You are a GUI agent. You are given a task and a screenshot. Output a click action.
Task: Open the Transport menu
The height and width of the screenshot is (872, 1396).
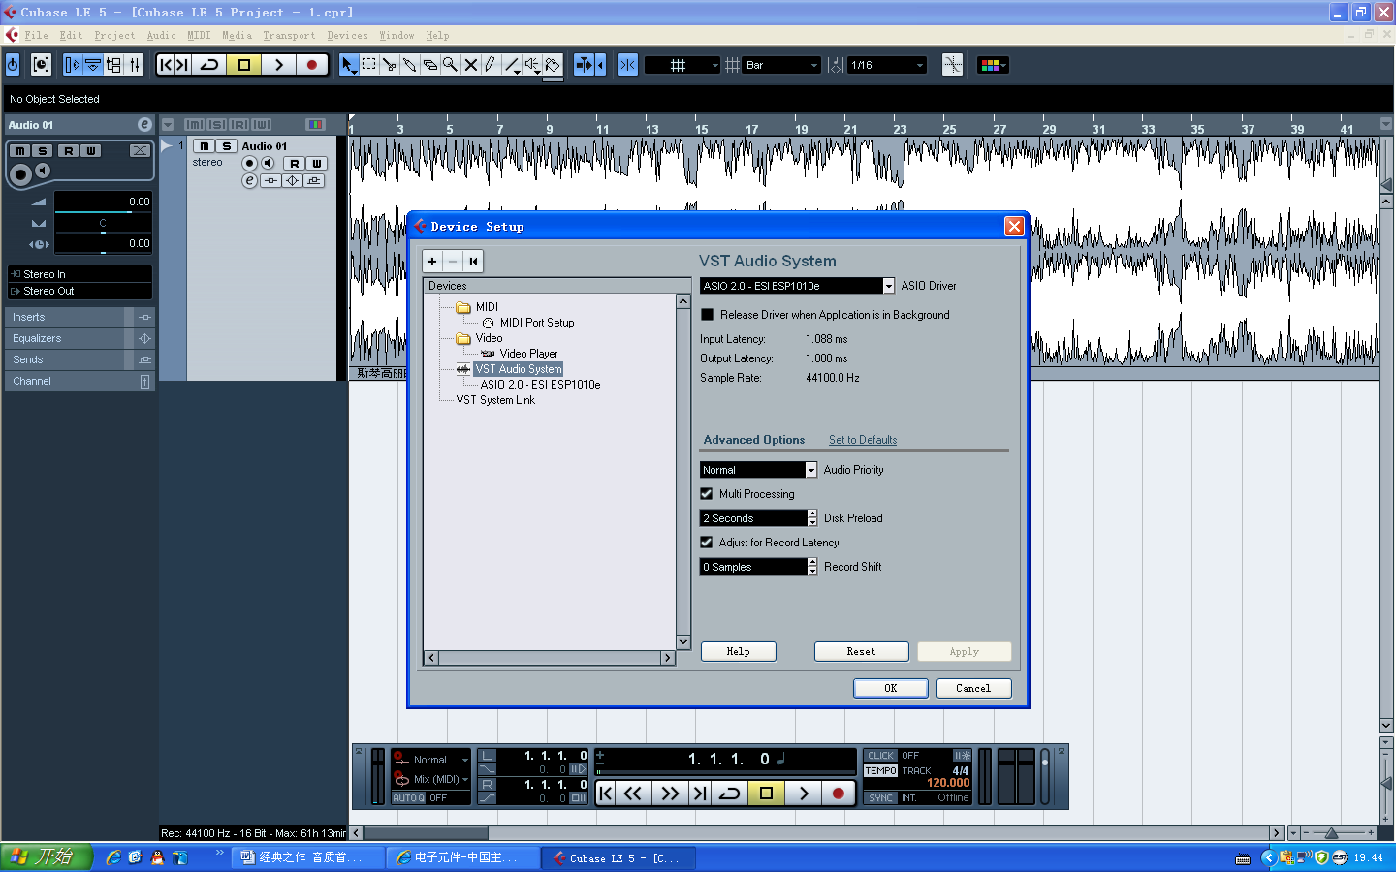coord(289,36)
